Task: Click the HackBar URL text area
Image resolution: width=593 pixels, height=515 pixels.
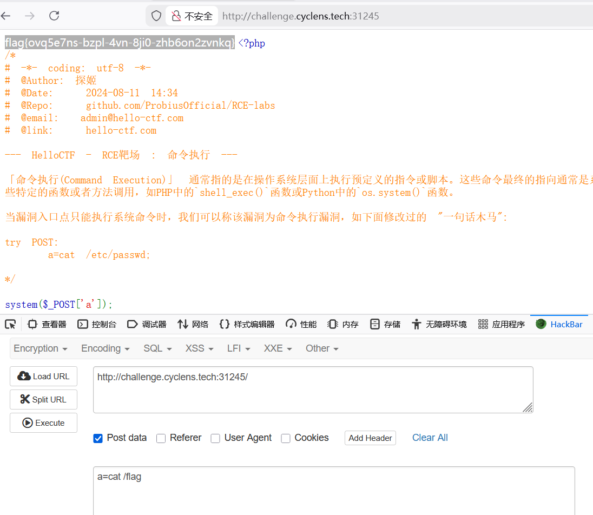Action: click(x=313, y=390)
